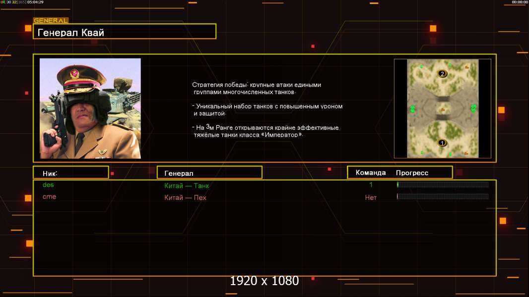Click the desert map preview thumbnail
The height and width of the screenshot is (297, 529).
click(443, 108)
